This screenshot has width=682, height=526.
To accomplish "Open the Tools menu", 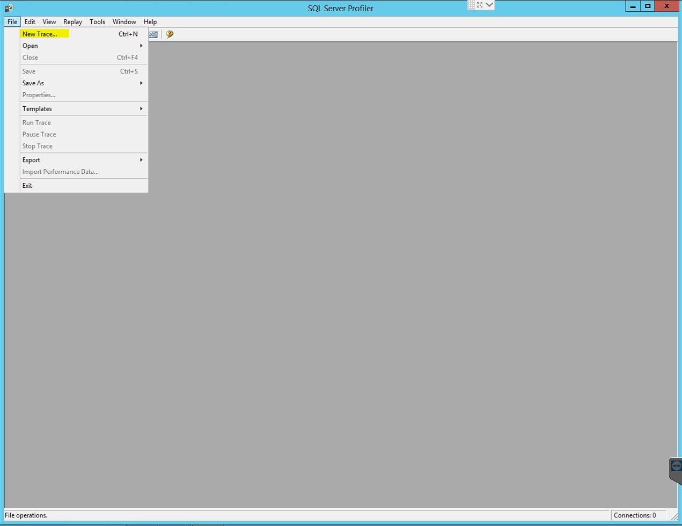I will click(97, 21).
